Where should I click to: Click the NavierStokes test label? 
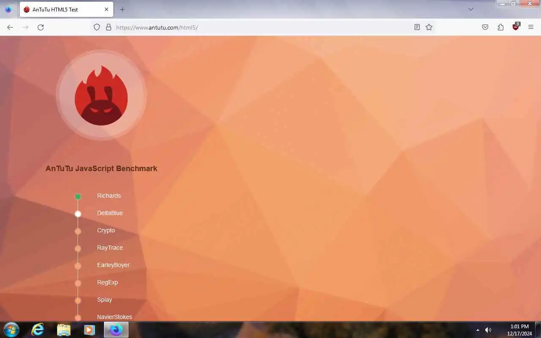(x=115, y=317)
